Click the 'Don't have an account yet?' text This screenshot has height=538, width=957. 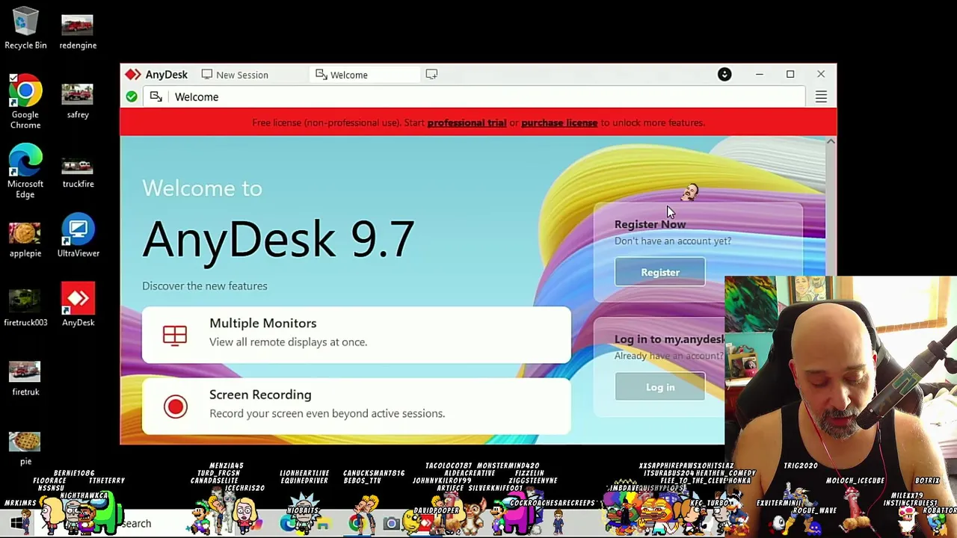pos(673,241)
